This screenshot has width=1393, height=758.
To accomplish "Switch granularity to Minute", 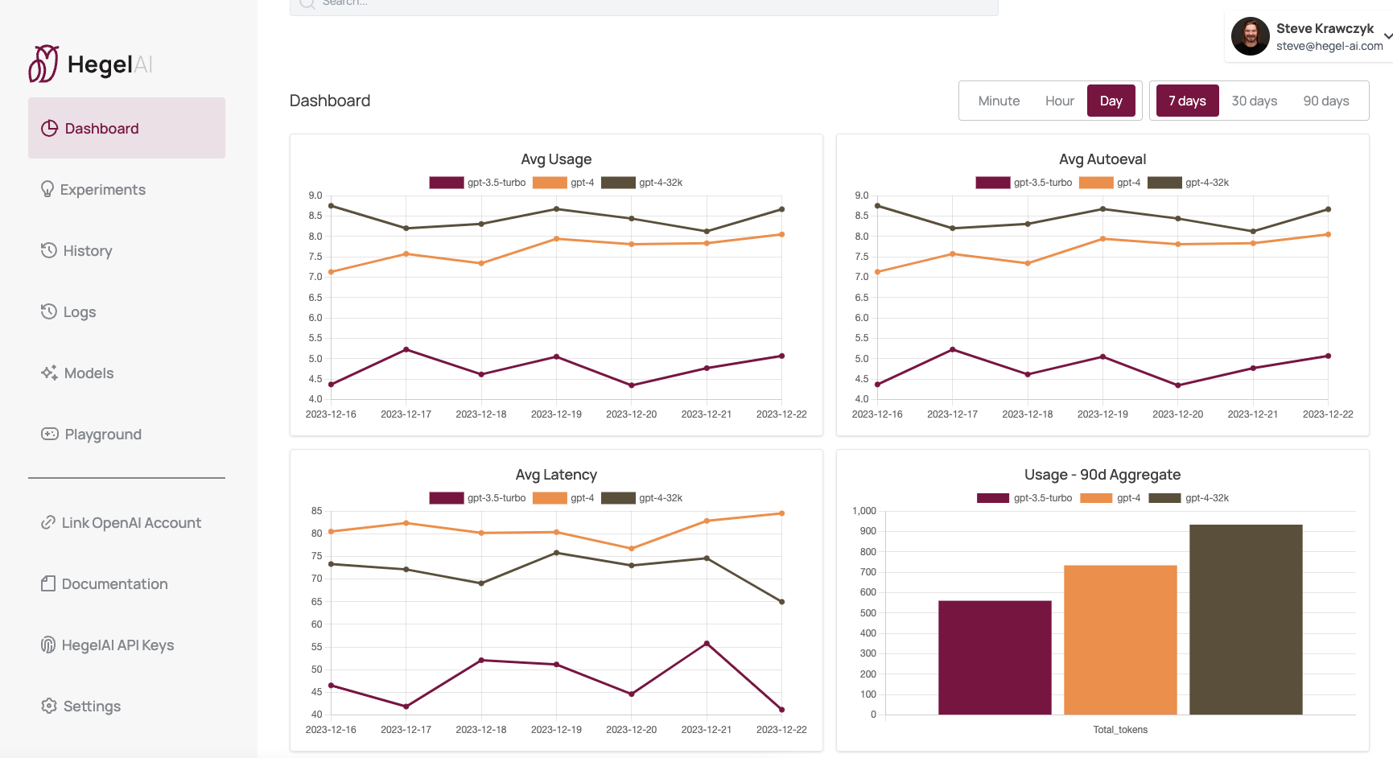I will [x=999, y=101].
